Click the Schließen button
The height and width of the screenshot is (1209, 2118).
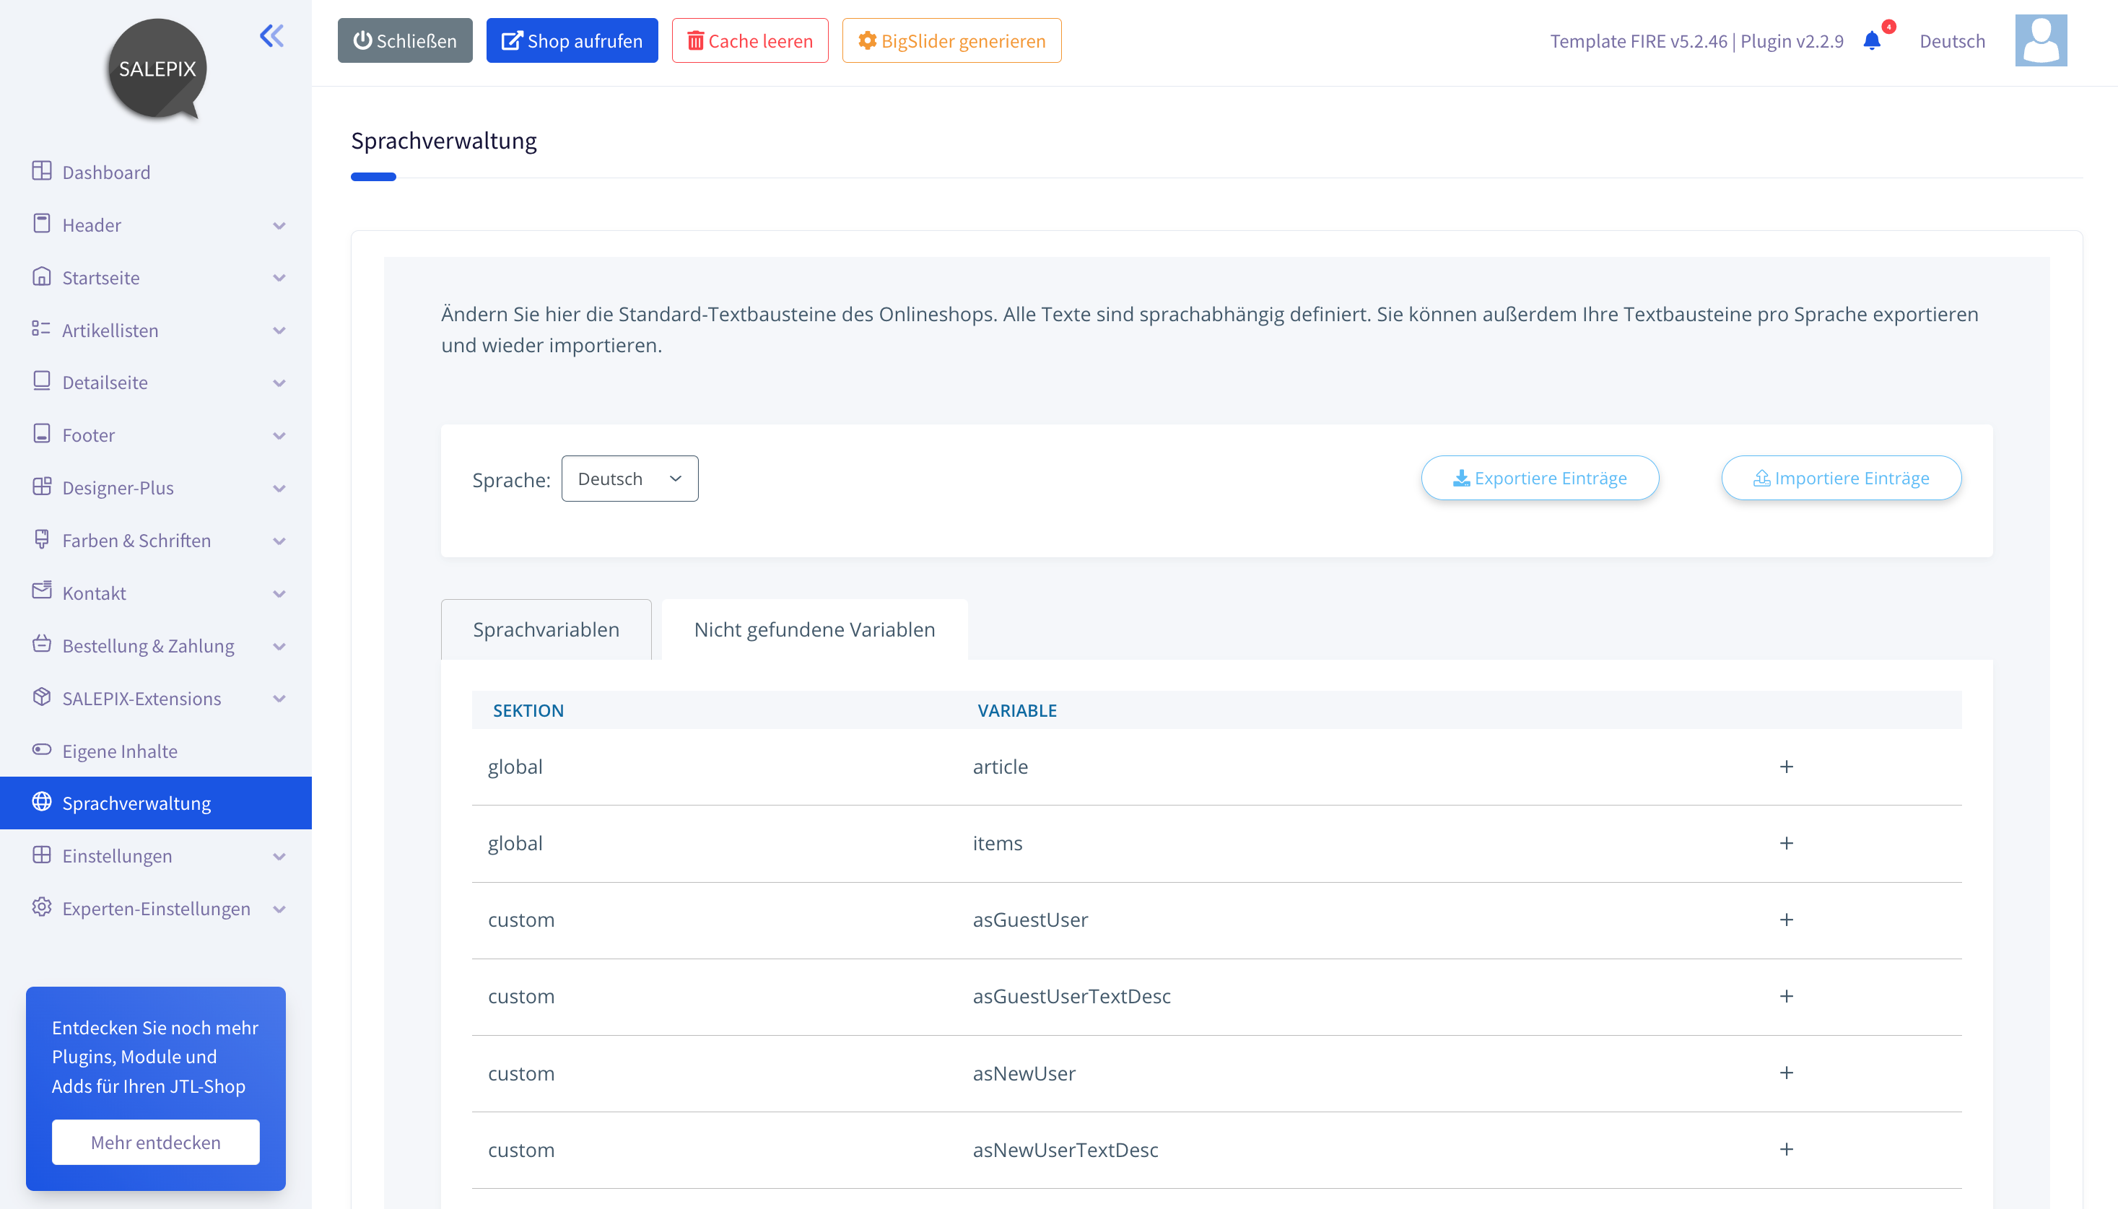[x=404, y=40]
